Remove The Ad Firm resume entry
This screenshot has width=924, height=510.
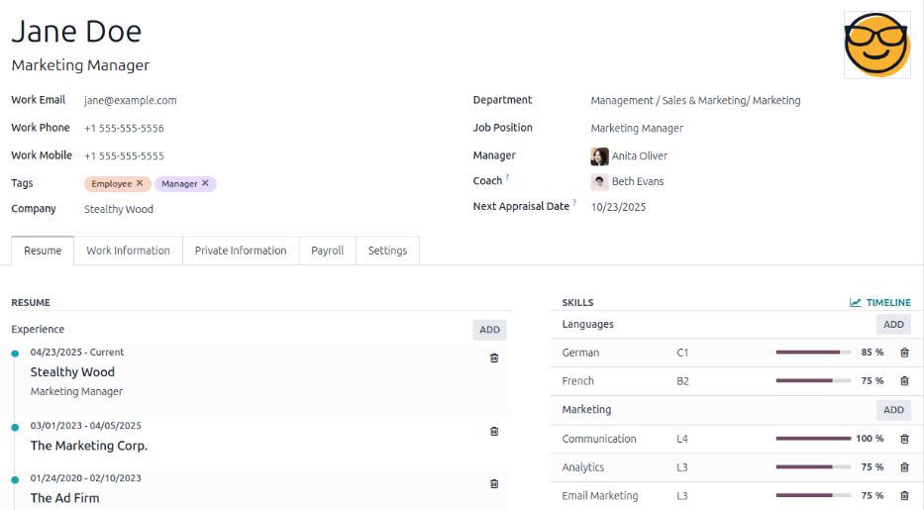[494, 483]
